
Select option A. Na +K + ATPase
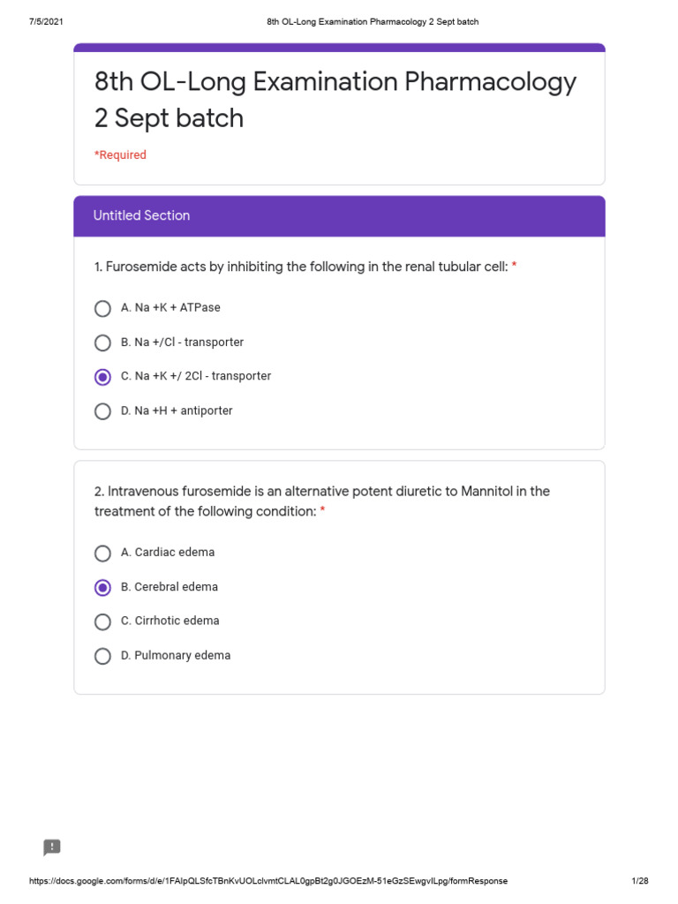pos(103,308)
